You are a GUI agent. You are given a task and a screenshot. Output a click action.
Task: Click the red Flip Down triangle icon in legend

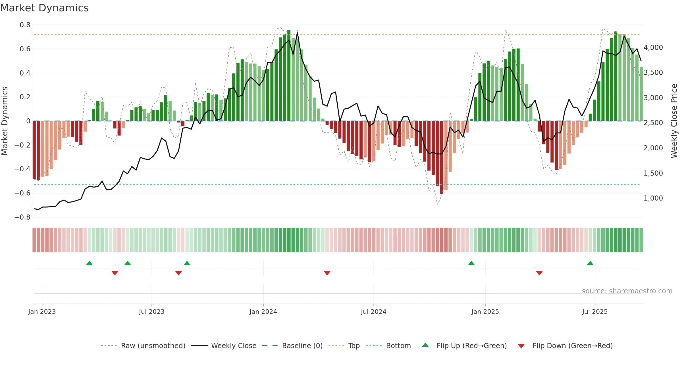[521, 346]
